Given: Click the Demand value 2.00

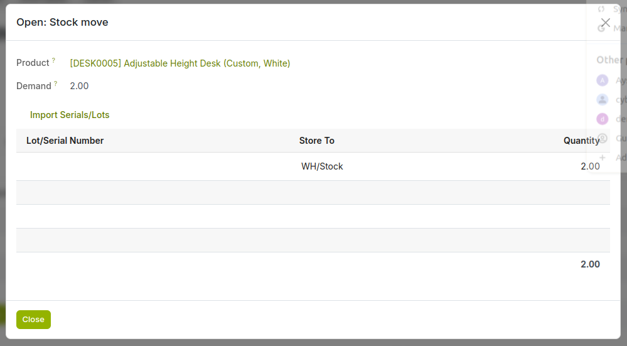Looking at the screenshot, I should [x=80, y=86].
